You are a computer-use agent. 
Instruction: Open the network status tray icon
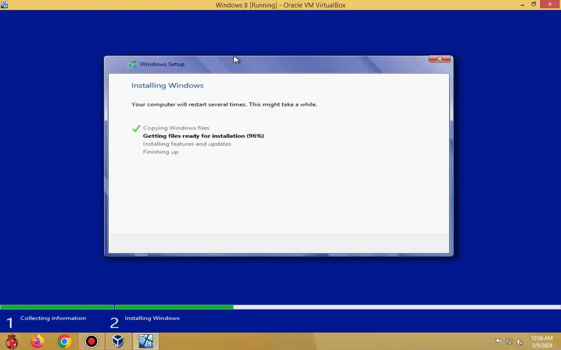(x=509, y=342)
